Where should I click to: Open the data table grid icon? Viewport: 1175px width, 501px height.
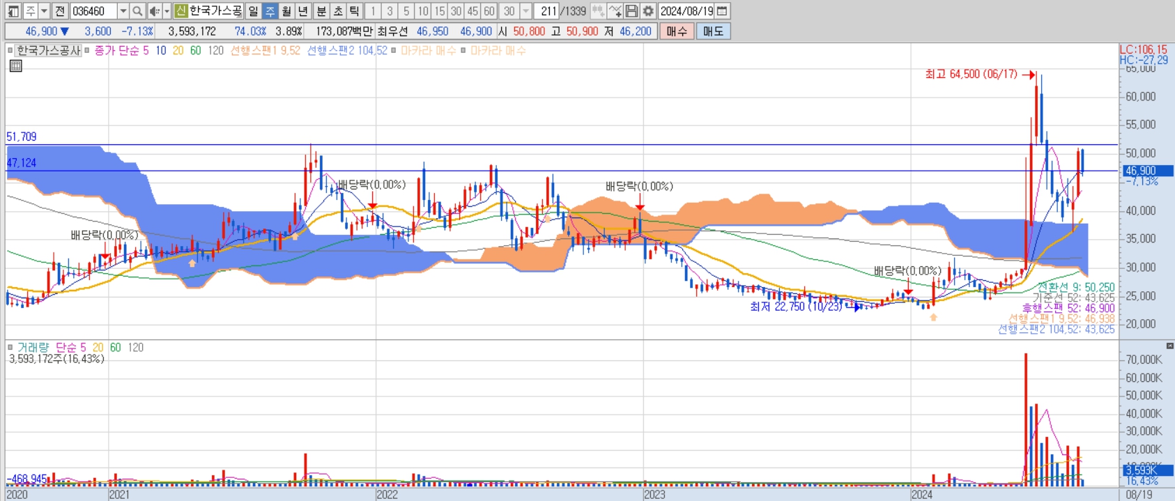click(x=16, y=65)
